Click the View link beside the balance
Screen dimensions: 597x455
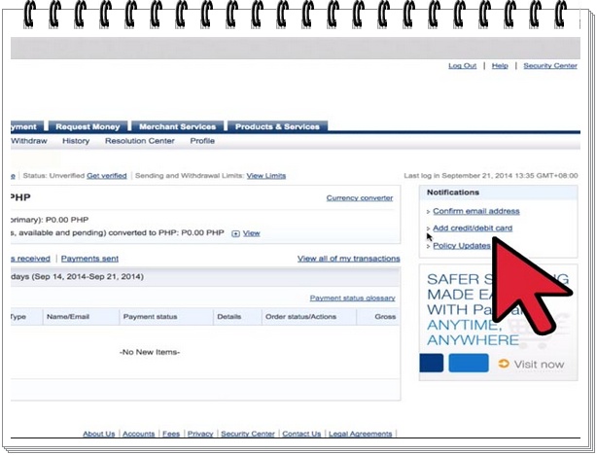click(x=251, y=233)
